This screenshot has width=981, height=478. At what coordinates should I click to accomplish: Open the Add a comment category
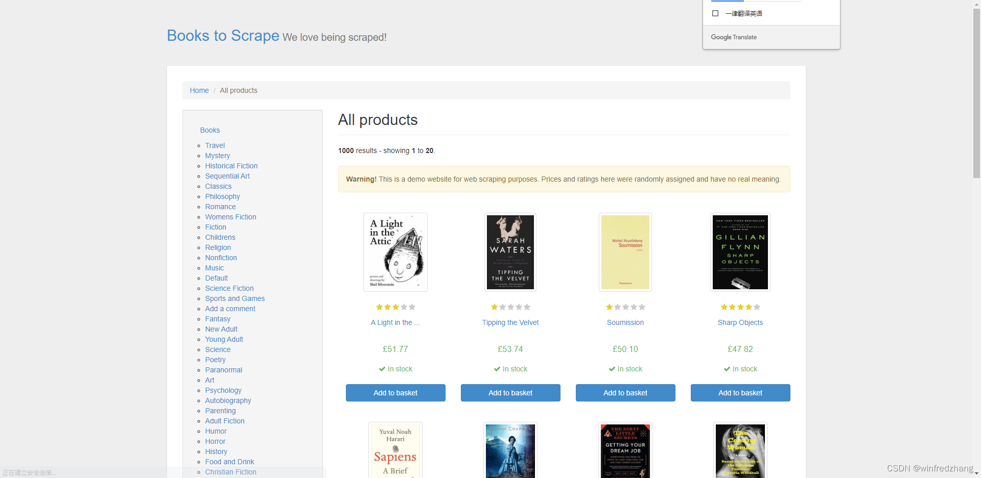coord(230,309)
